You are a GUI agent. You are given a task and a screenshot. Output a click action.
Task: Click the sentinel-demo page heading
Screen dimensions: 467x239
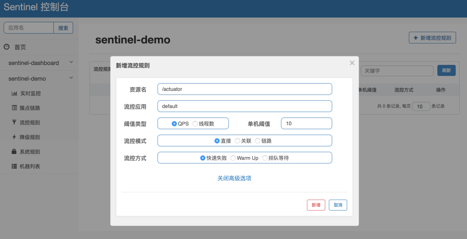click(x=133, y=39)
